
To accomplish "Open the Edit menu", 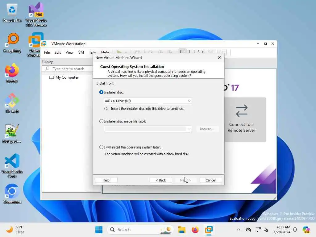I will click(x=58, y=52).
